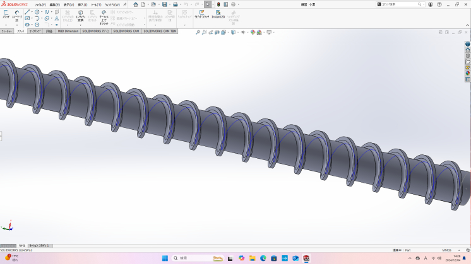The image size is (471, 264).
Task: Switch to the Features (フィーチャー) tab
Action: pos(6,31)
